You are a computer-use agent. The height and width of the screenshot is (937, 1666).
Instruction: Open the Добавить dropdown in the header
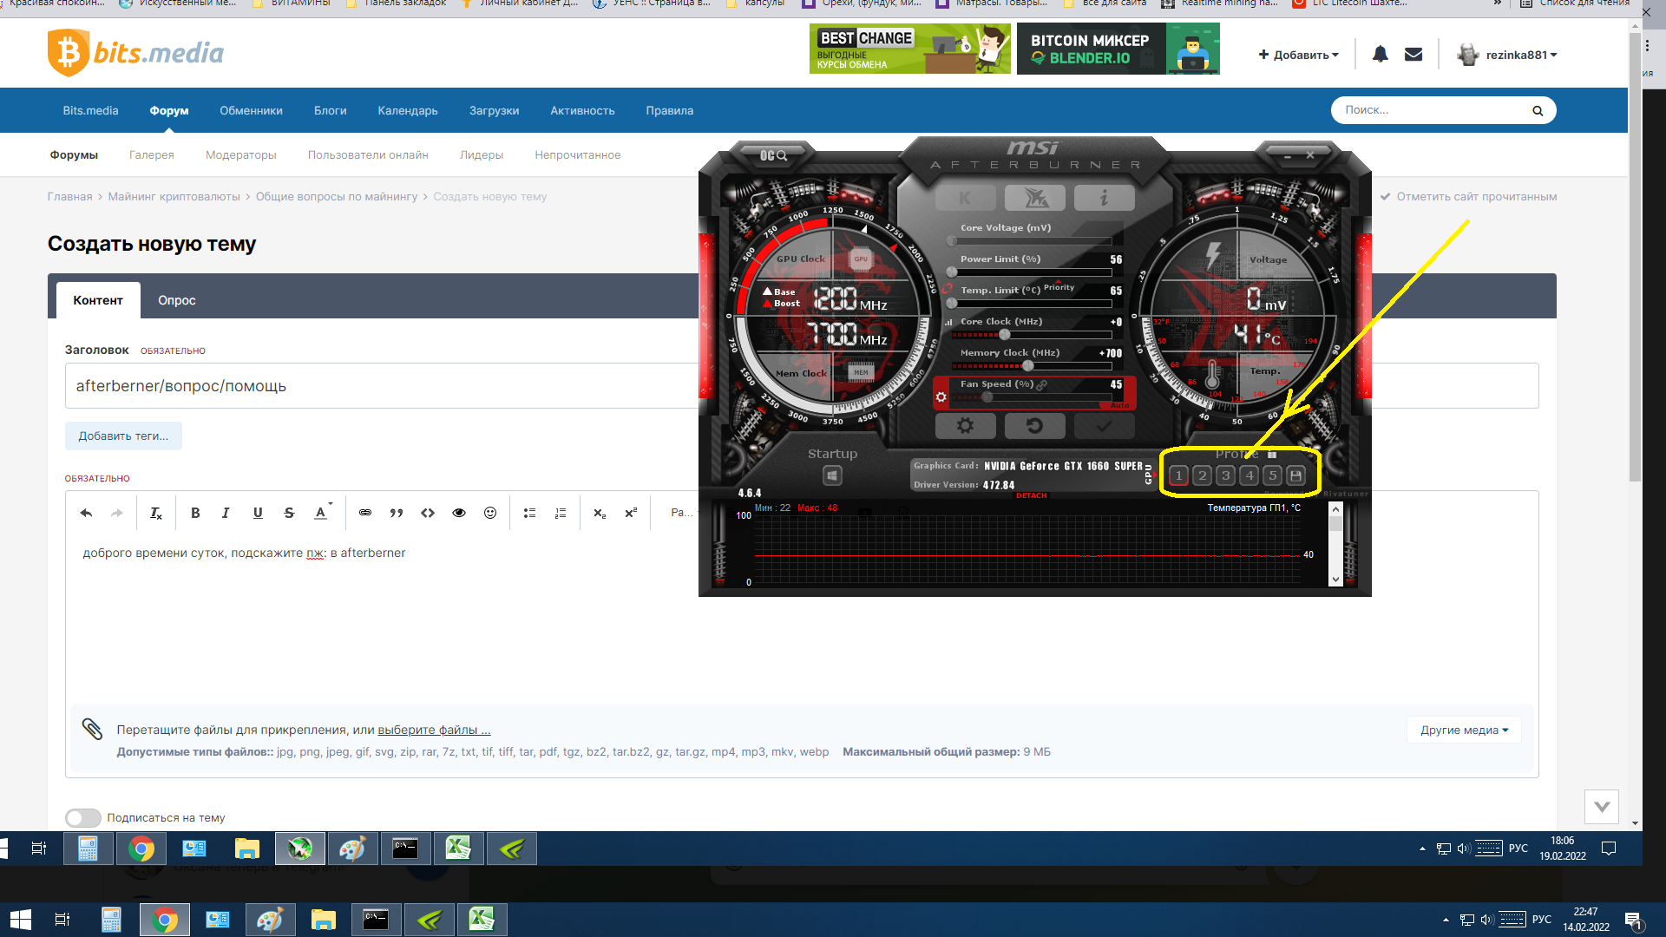(1298, 55)
